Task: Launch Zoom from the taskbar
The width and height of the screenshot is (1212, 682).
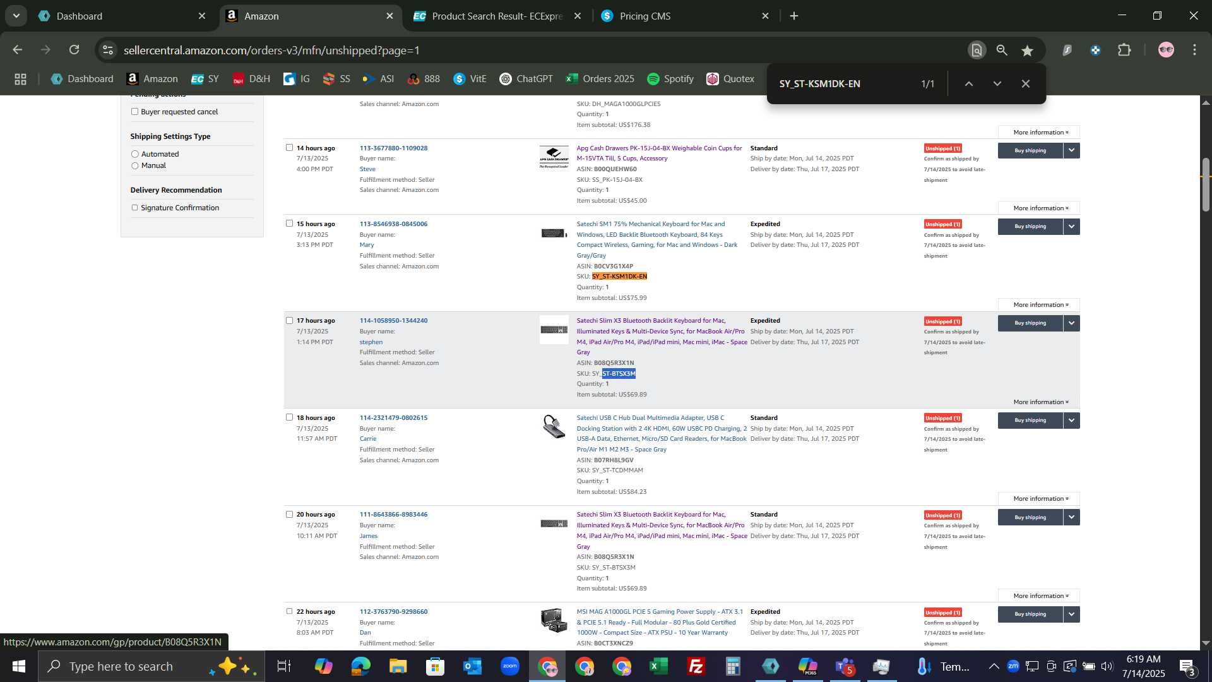Action: [509, 666]
